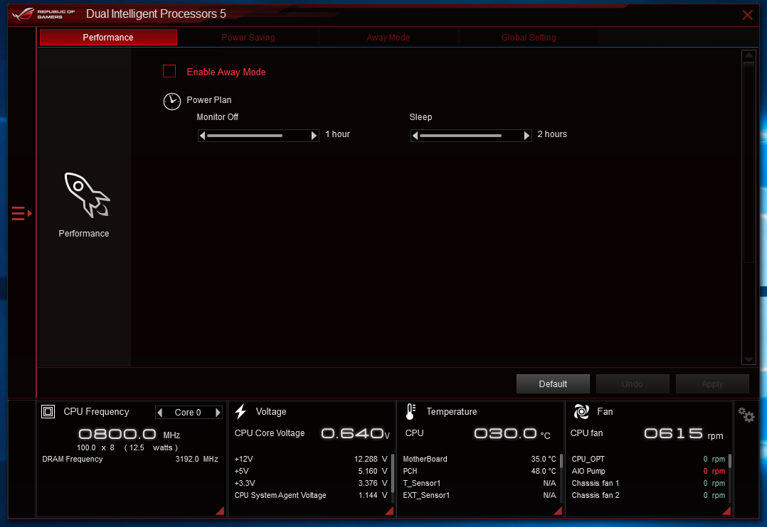Viewport: 767px width, 527px height.
Task: Click the Apply button
Action: point(712,384)
